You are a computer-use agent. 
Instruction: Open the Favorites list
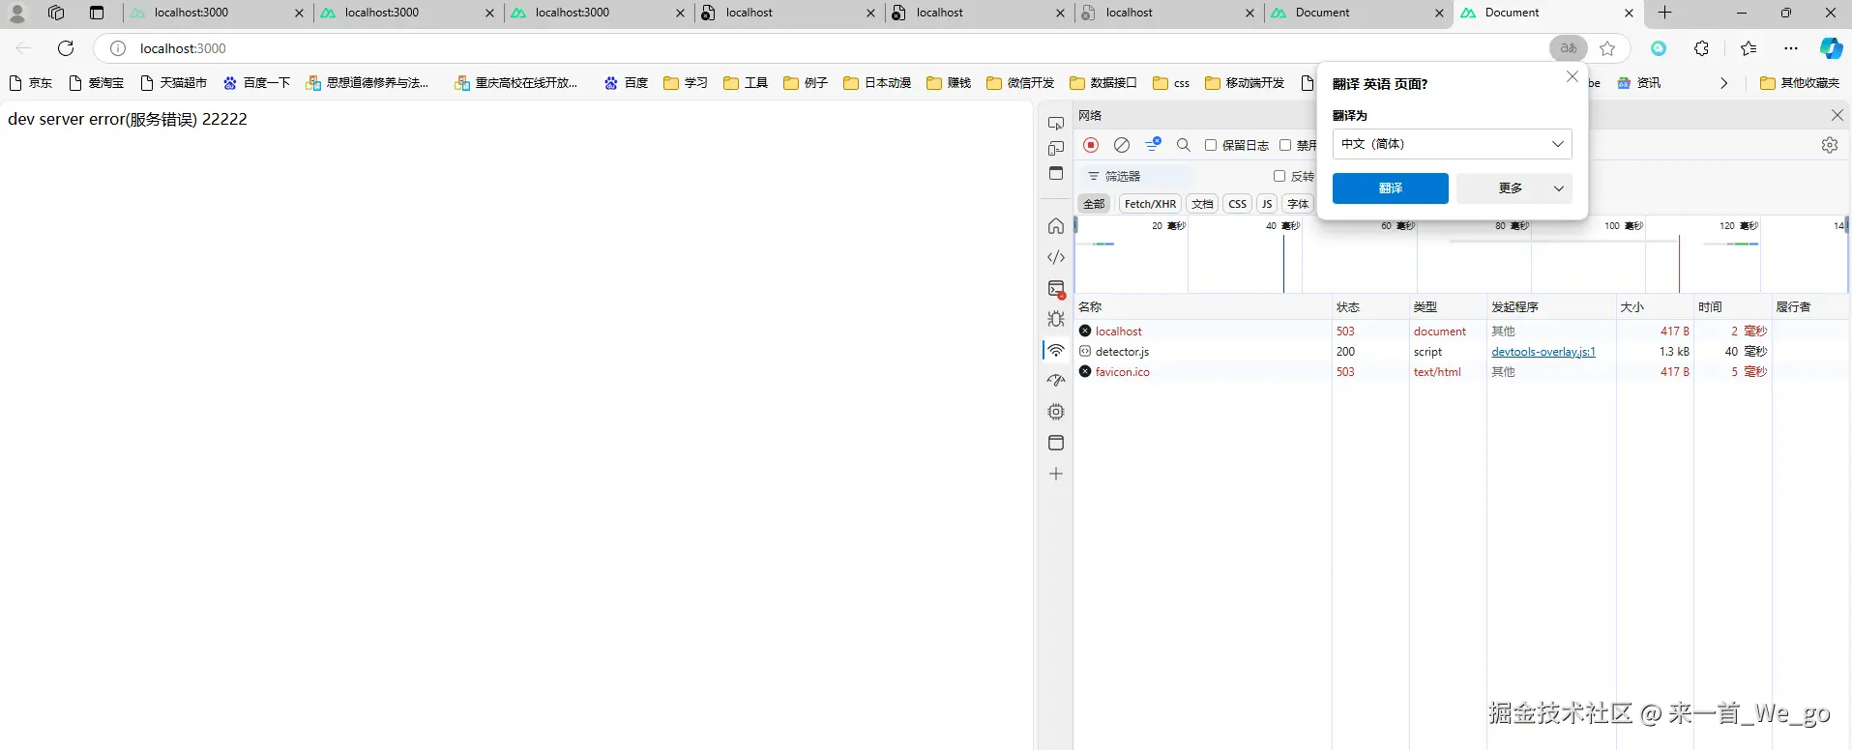click(1749, 48)
